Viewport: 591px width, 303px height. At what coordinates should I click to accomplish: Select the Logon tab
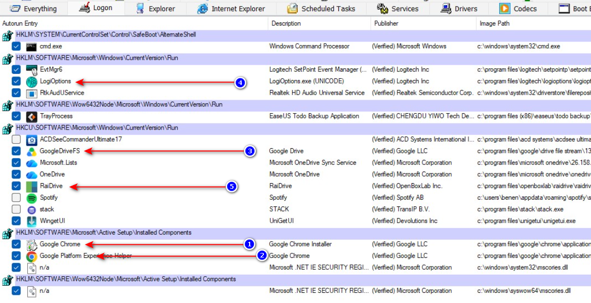coord(96,8)
